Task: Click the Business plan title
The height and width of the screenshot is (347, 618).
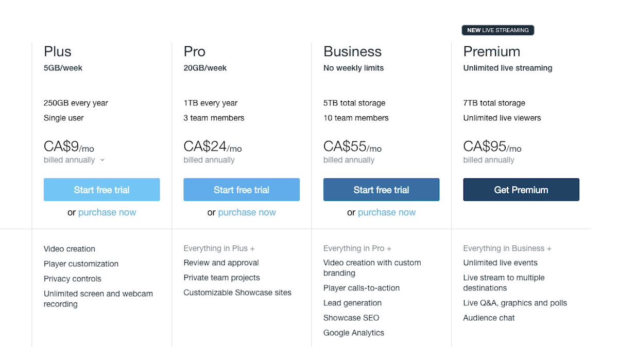Action: [x=352, y=51]
